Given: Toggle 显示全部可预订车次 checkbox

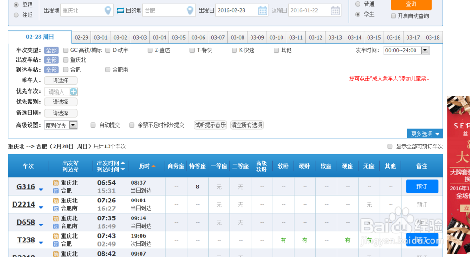Looking at the screenshot, I should tap(390, 146).
